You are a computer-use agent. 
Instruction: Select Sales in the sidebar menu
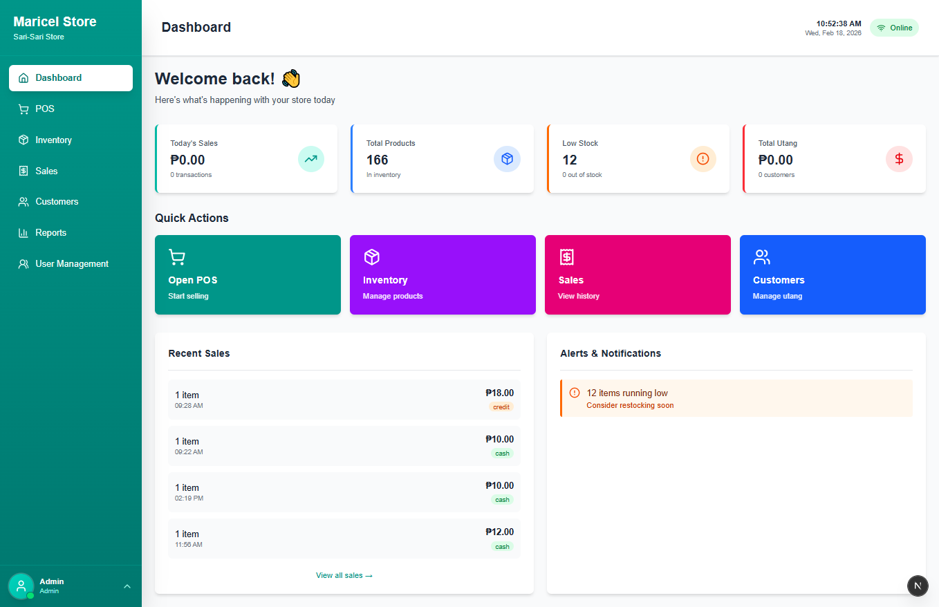(71, 171)
